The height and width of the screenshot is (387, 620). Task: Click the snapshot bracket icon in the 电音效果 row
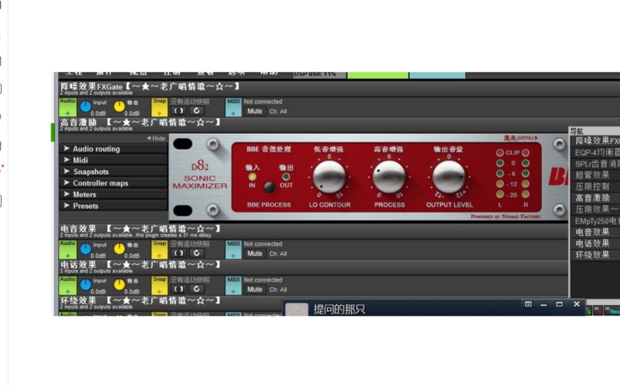[178, 254]
